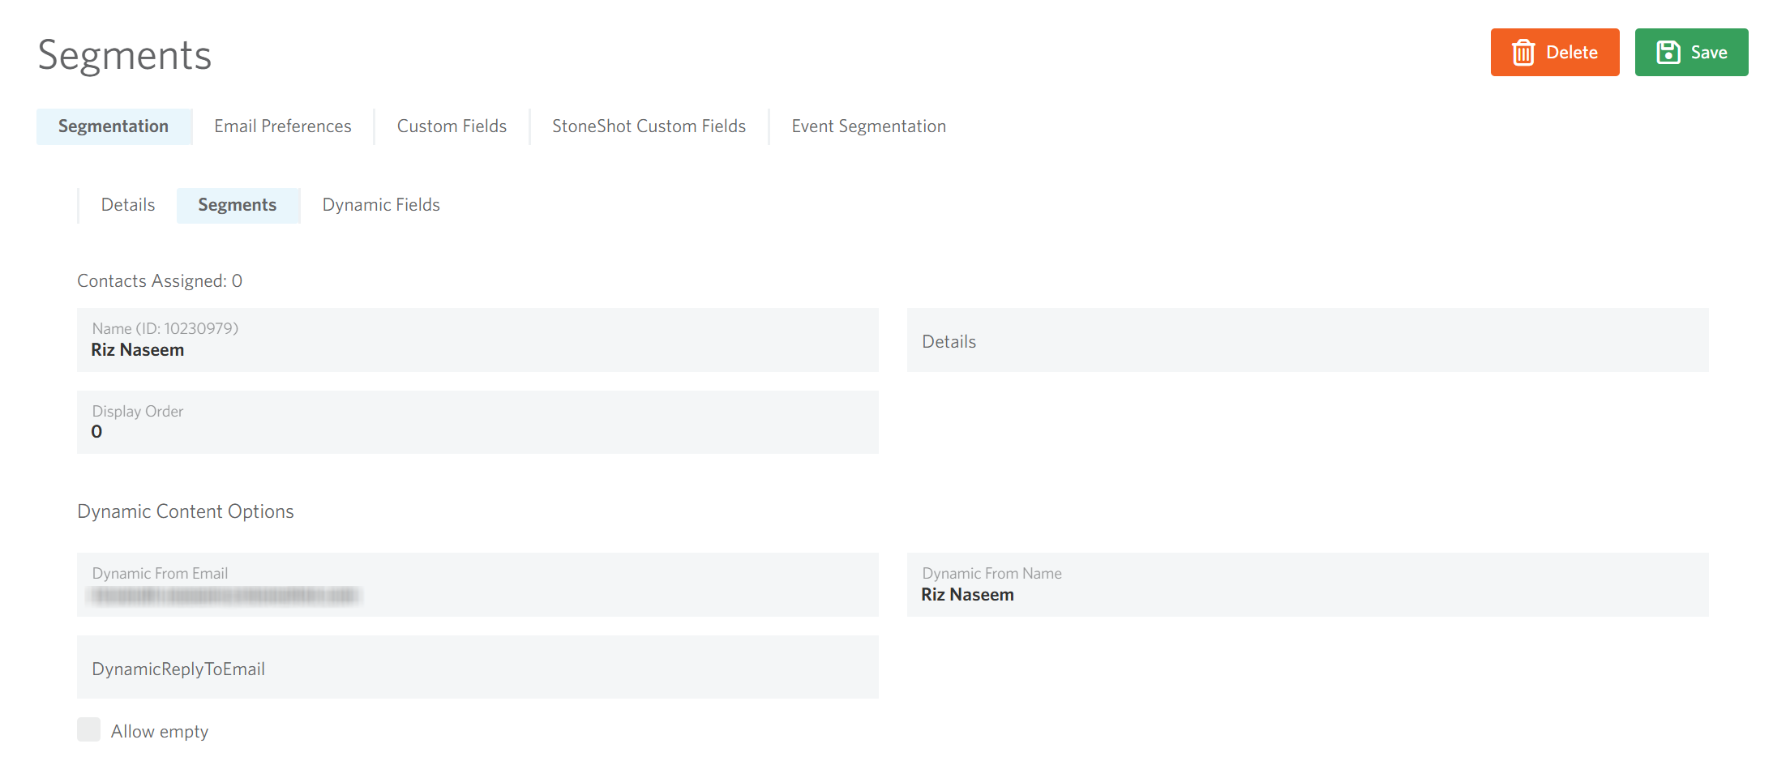Click into the Details input field

(x=1308, y=340)
